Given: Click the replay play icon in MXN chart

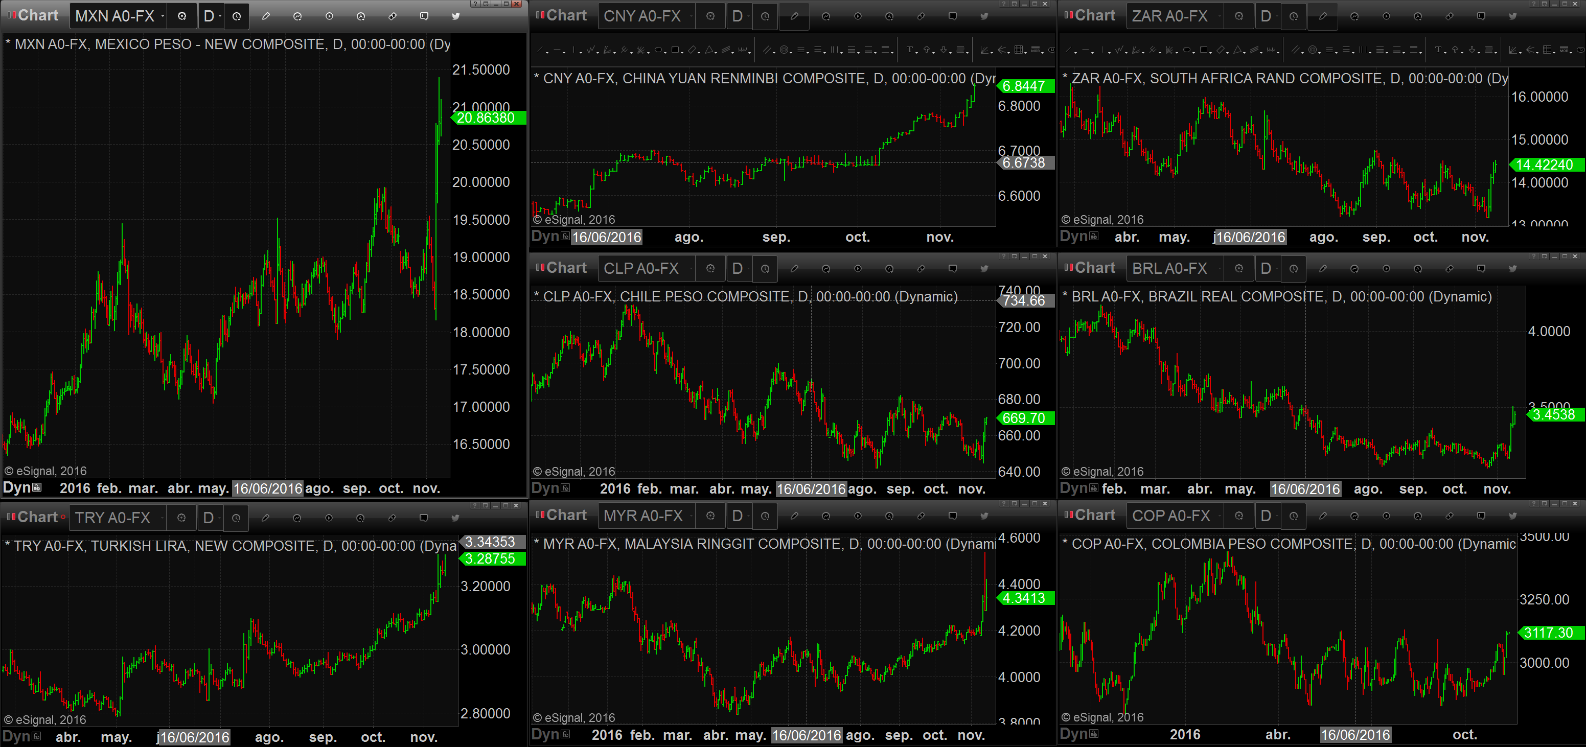Looking at the screenshot, I should click(329, 16).
